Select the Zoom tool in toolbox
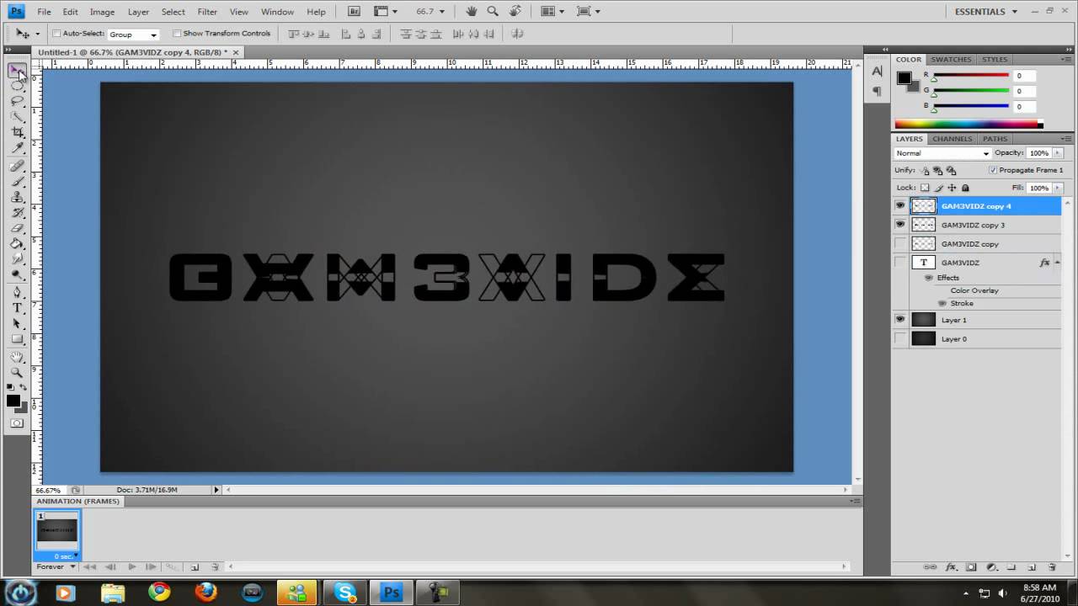Viewport: 1078px width, 606px height. [17, 372]
